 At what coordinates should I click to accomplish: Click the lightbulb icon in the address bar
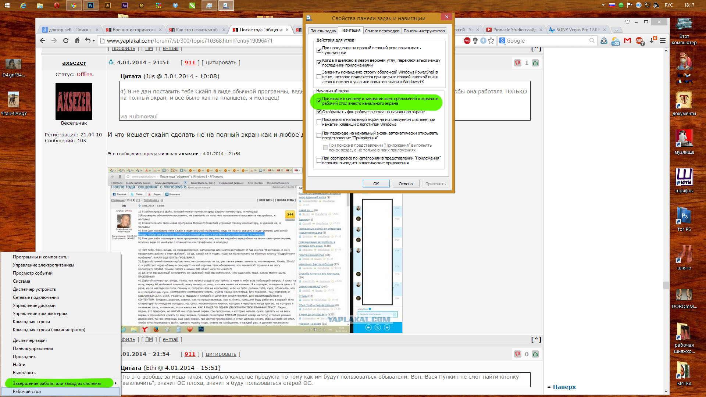click(475, 40)
